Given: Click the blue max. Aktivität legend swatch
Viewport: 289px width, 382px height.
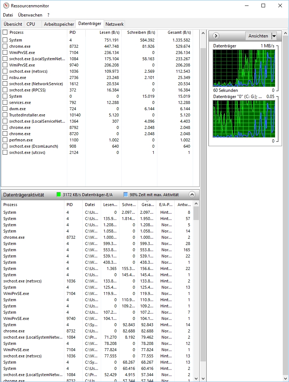Looking at the screenshot, I should (x=126, y=194).
